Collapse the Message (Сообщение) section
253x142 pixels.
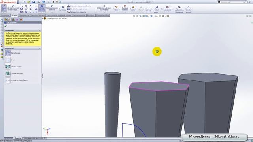(40, 30)
